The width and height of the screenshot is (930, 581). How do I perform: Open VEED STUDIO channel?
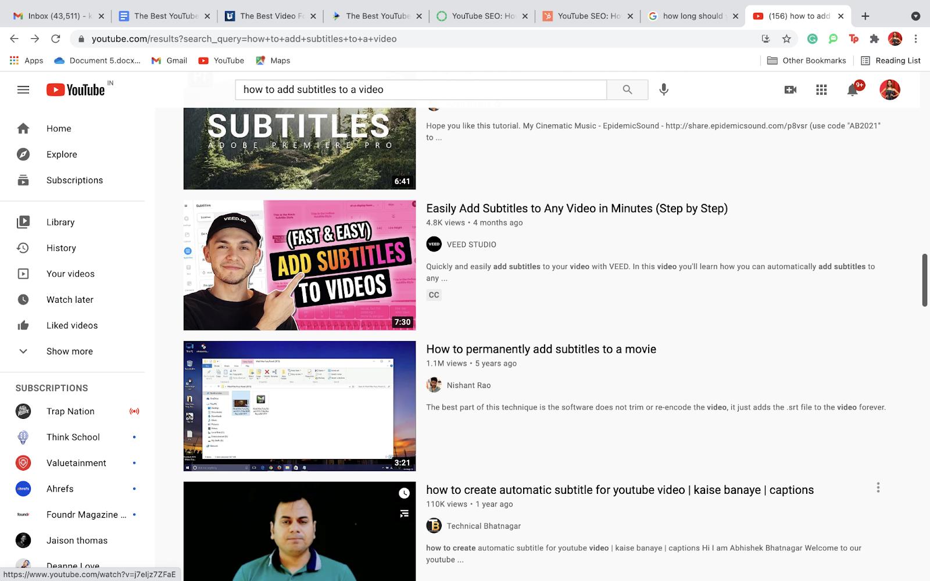(471, 245)
